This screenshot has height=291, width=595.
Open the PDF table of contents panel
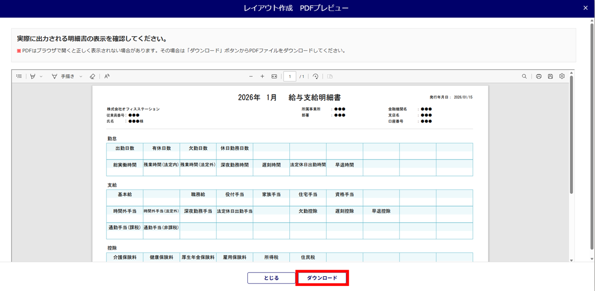(19, 76)
